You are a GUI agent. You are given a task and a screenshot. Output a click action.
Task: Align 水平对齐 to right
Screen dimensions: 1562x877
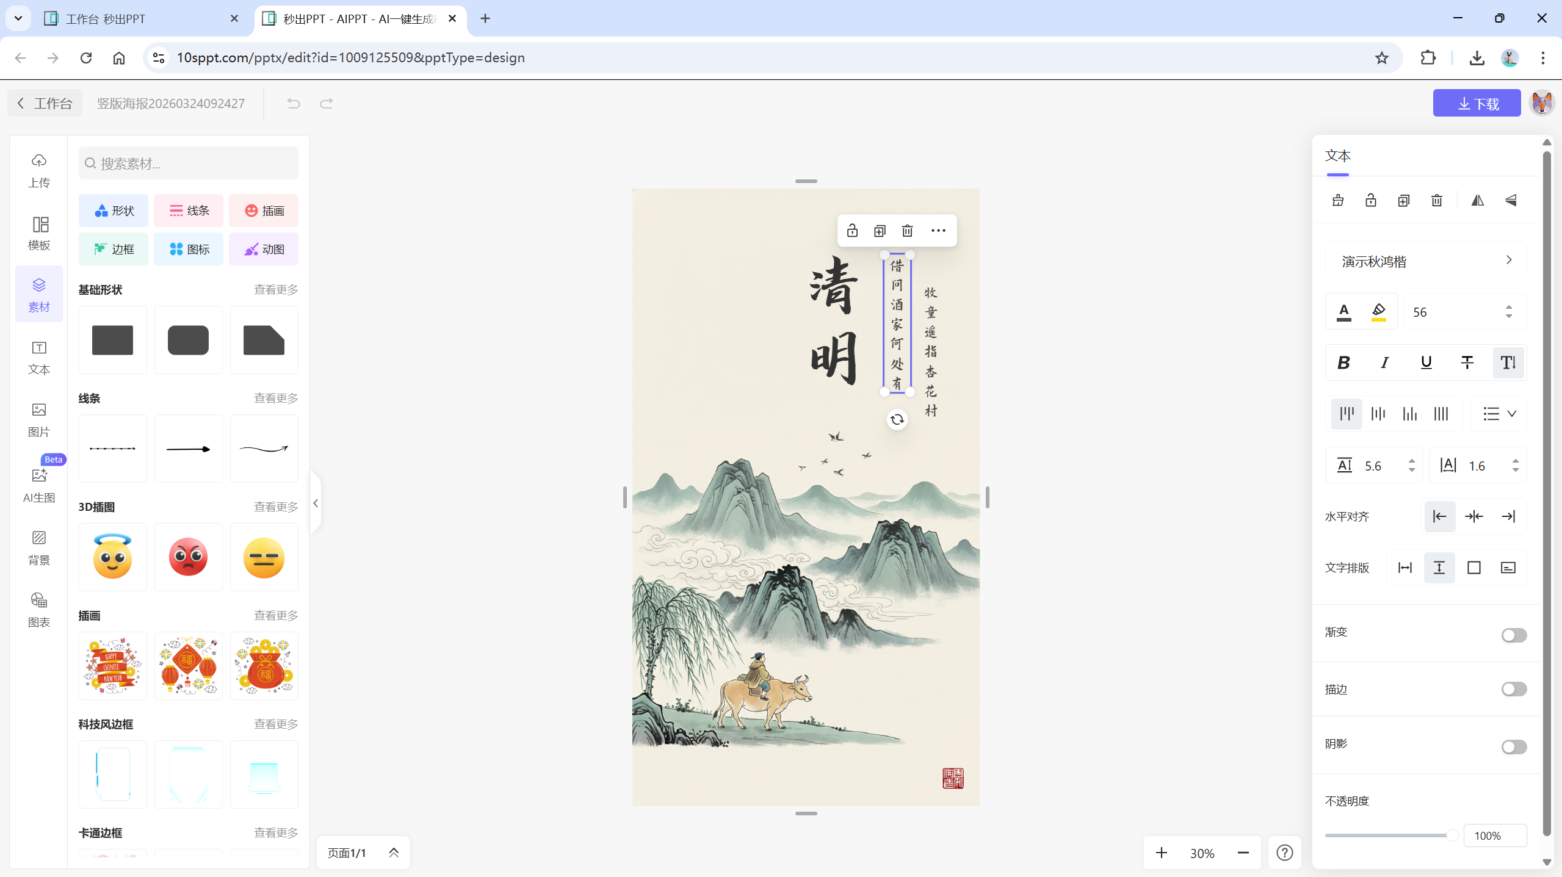(1508, 516)
